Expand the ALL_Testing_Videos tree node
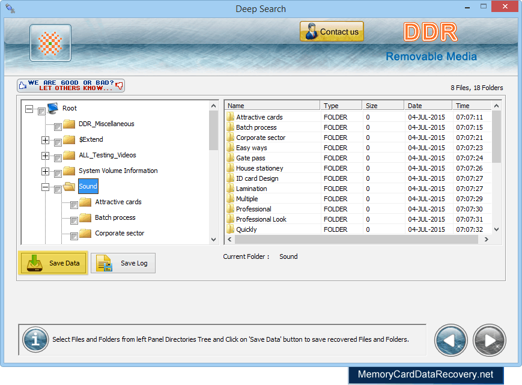This screenshot has width=522, height=385. (x=45, y=156)
